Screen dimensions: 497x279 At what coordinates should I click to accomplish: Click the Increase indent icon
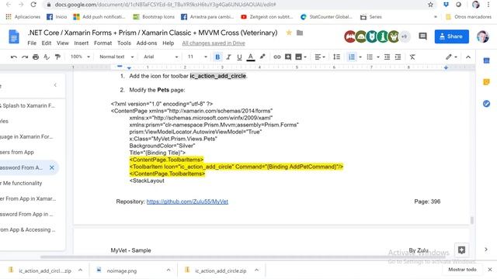tap(398, 57)
